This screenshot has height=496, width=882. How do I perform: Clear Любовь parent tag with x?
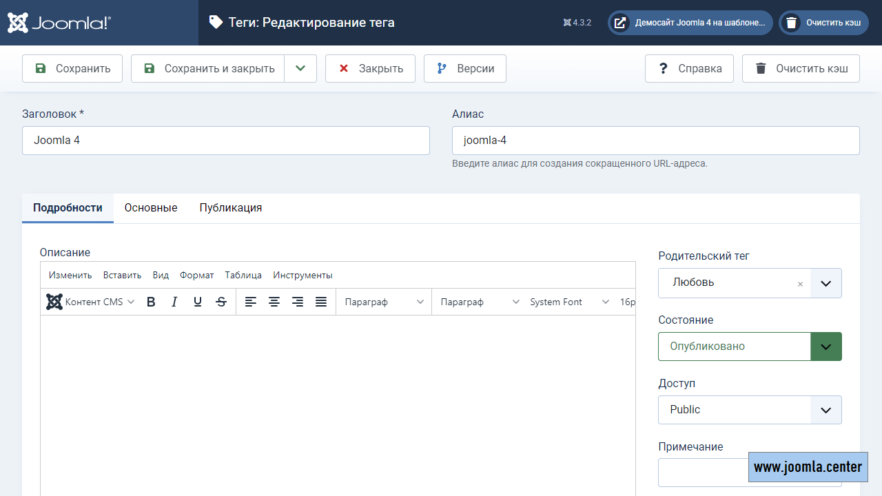[800, 284]
